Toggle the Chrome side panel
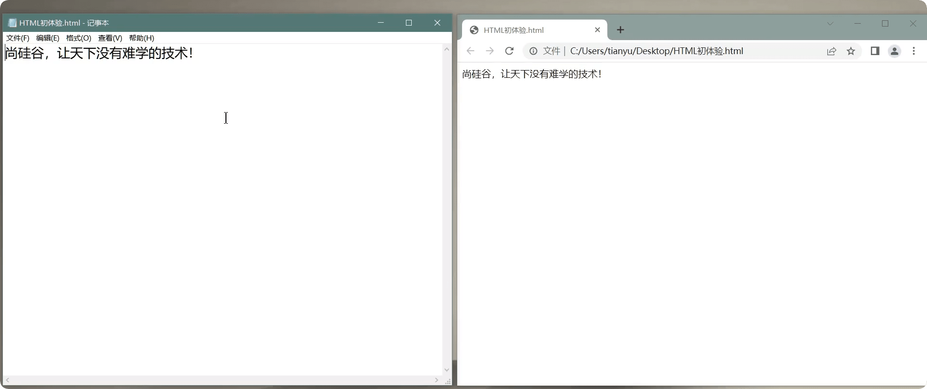 click(x=875, y=51)
